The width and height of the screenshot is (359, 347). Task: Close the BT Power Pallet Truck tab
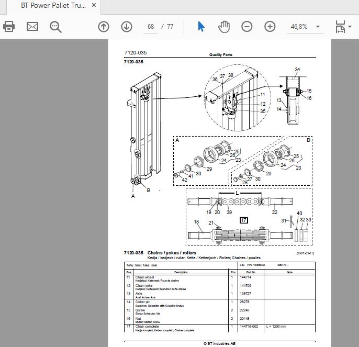[94, 5]
